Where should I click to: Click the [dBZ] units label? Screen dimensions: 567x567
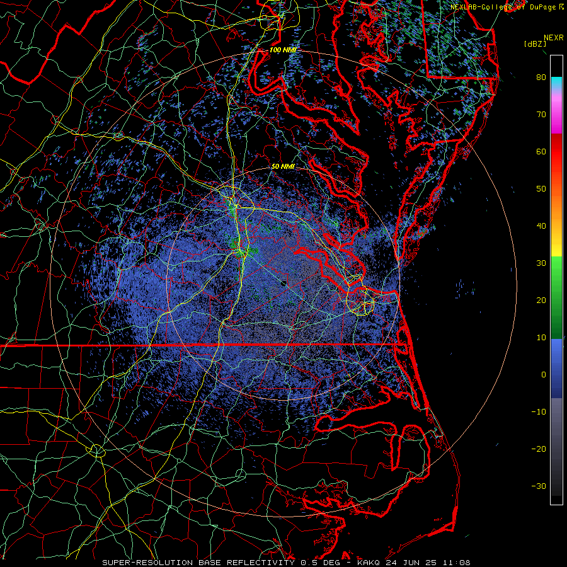535,43
